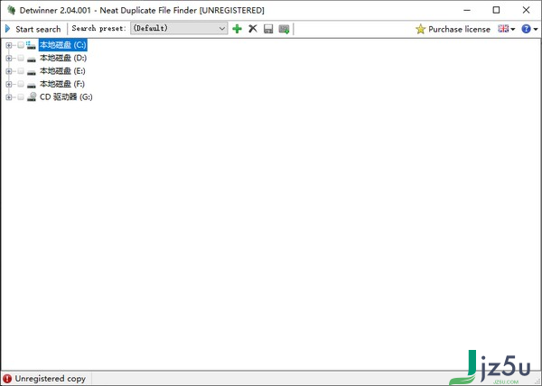The height and width of the screenshot is (386, 542).
Task: Open the language flag dropdown
Action: tap(507, 29)
